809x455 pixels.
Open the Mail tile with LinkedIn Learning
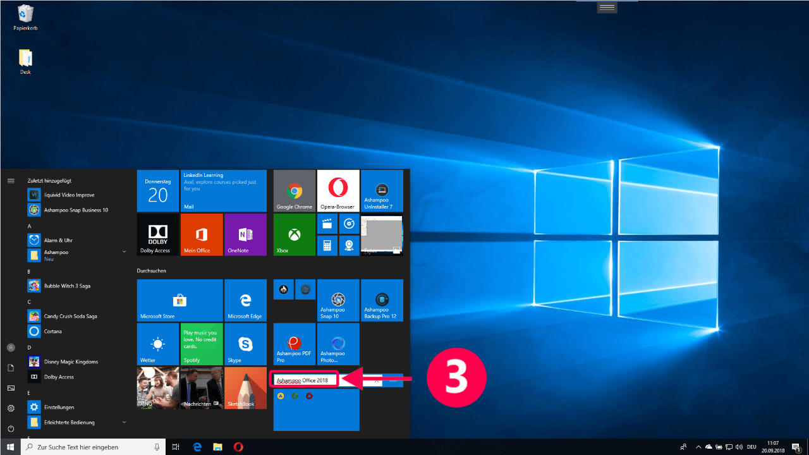coord(224,191)
